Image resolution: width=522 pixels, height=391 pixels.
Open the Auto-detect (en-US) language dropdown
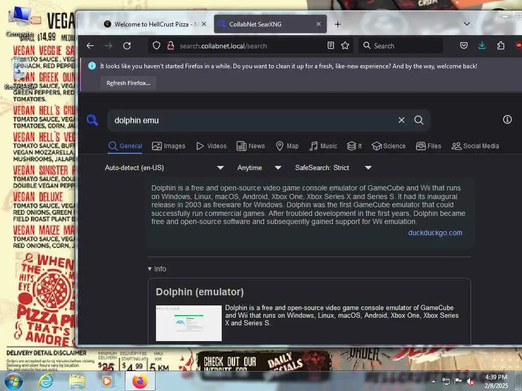(164, 168)
